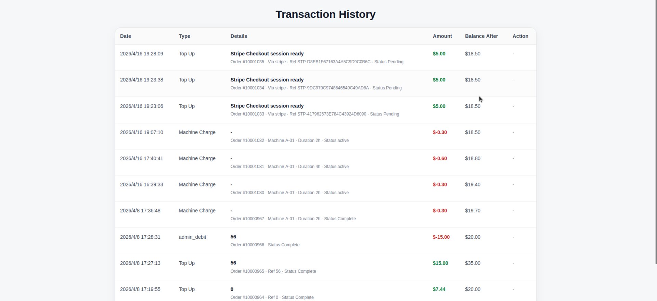Click the Action column header

pos(520,36)
